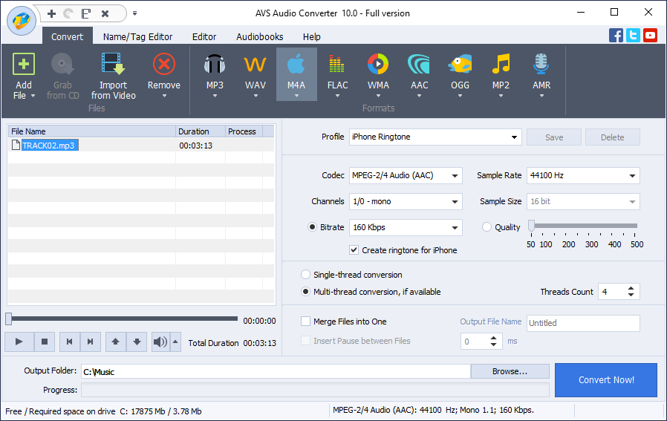Open the quick access toolbar customize arrow

pos(134,13)
